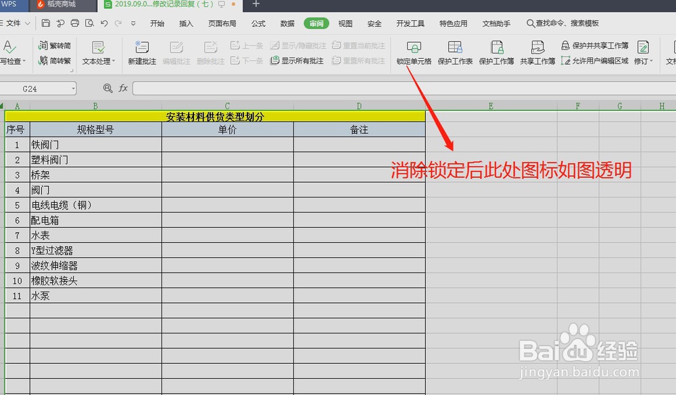
Task: Open quick access toolbar customize dropdown
Action: coord(133,24)
